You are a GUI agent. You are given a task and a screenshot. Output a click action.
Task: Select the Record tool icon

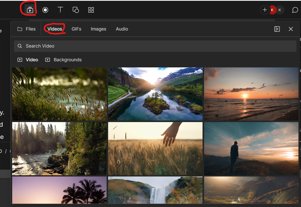[x=45, y=10]
